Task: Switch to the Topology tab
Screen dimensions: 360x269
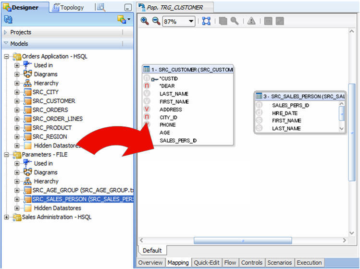Action: pyautogui.click(x=68, y=8)
